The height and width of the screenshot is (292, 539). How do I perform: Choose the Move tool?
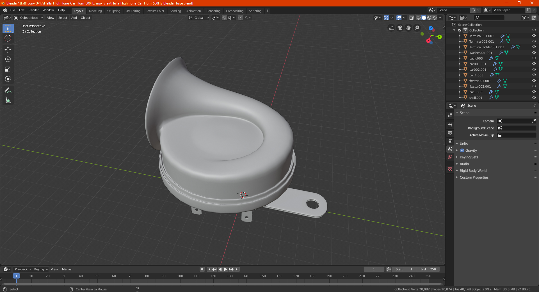tap(8, 50)
